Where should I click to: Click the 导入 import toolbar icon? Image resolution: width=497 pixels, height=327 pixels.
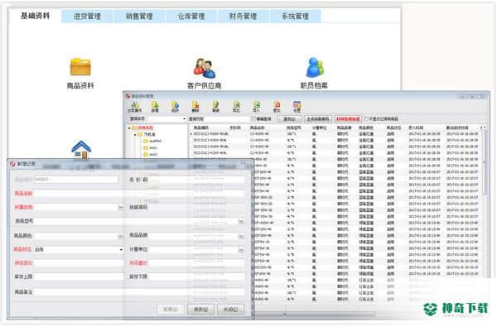257,107
